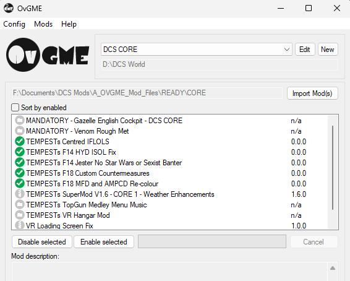Click the Mod description label
The height and width of the screenshot is (281, 350).
click(35, 256)
